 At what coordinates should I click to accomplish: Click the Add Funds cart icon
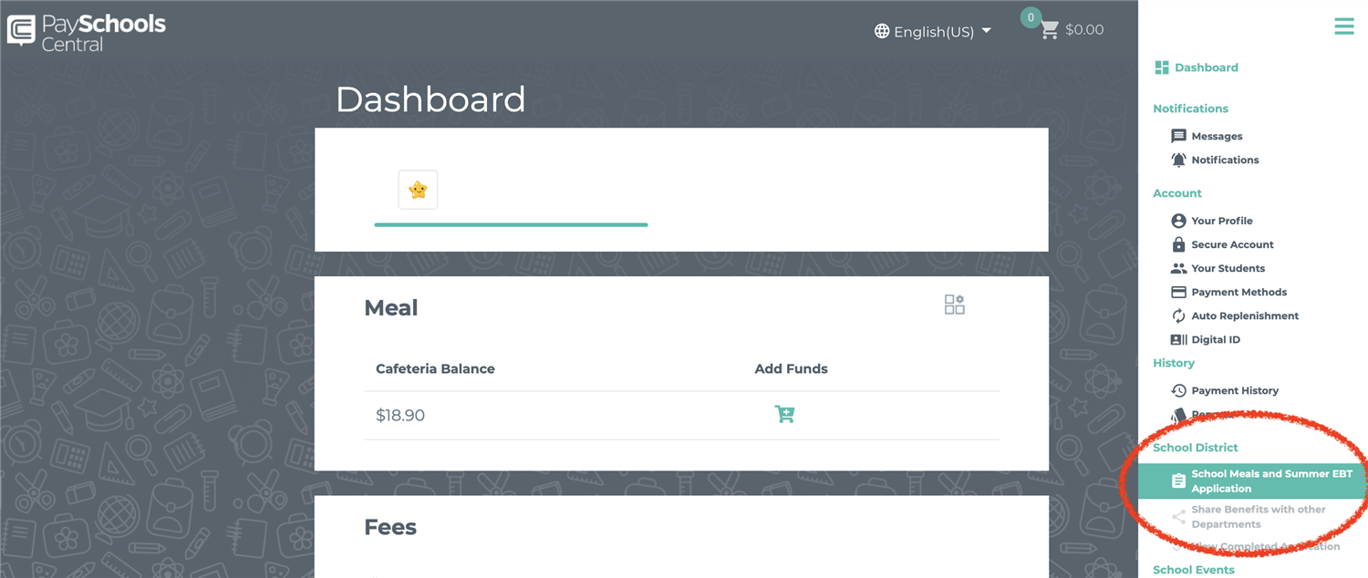click(x=784, y=415)
